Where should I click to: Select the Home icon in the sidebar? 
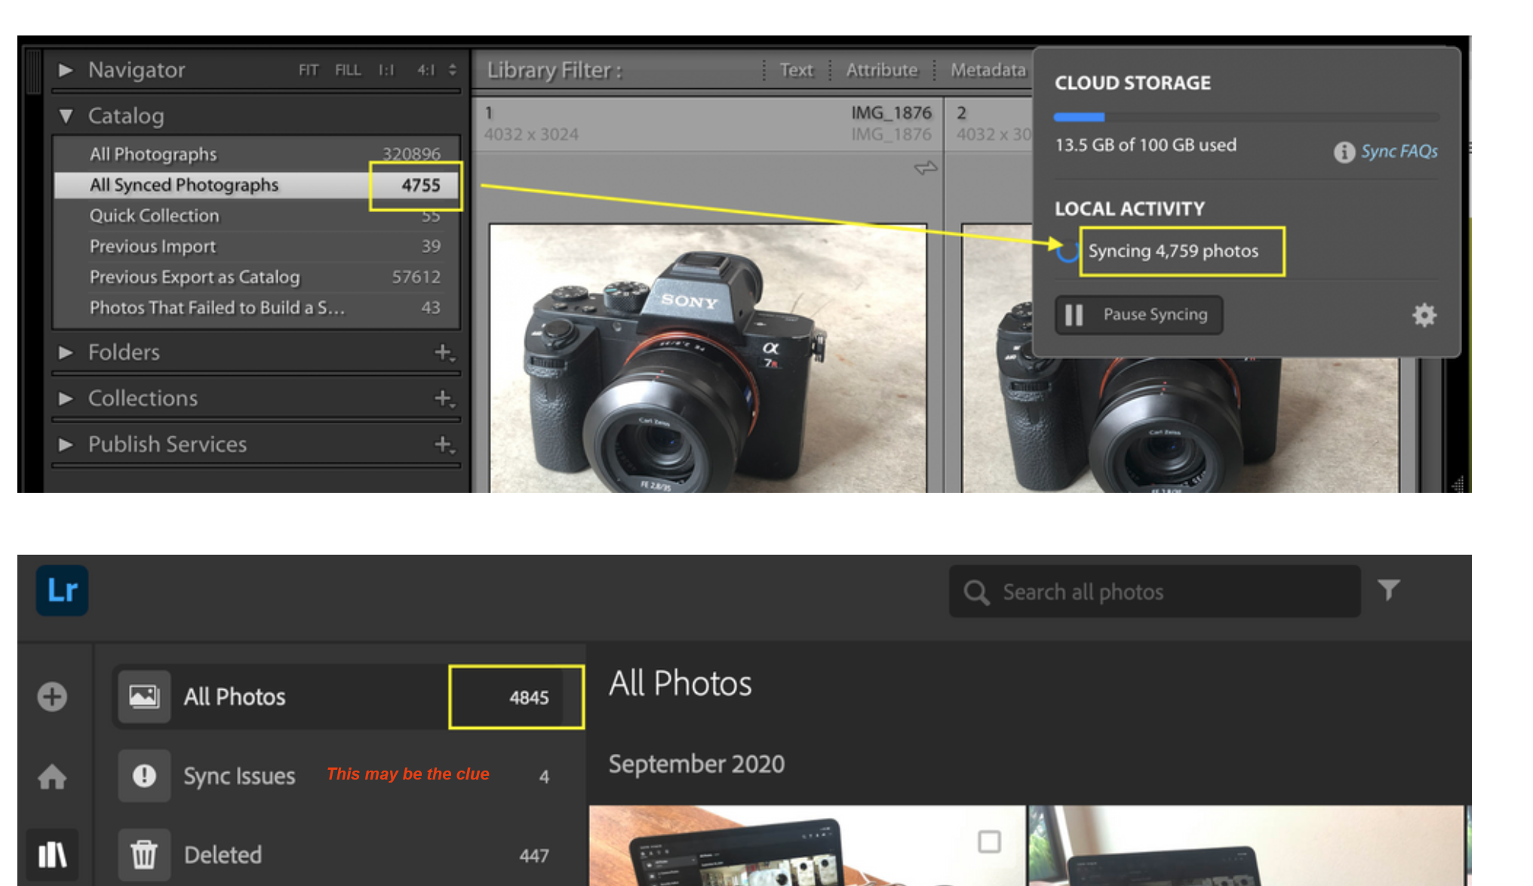(x=51, y=777)
